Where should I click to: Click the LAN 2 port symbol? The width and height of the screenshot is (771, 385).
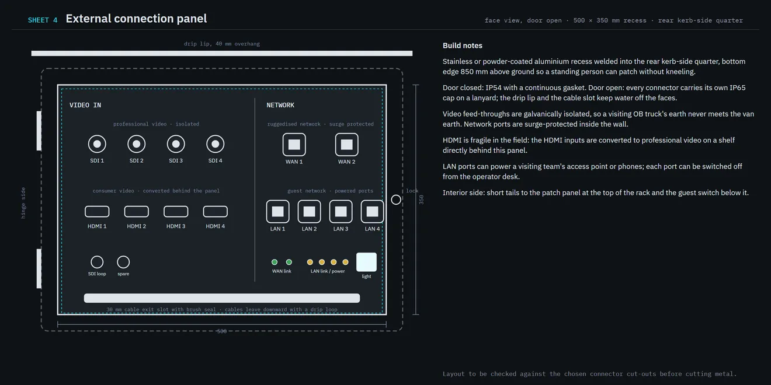point(310,212)
